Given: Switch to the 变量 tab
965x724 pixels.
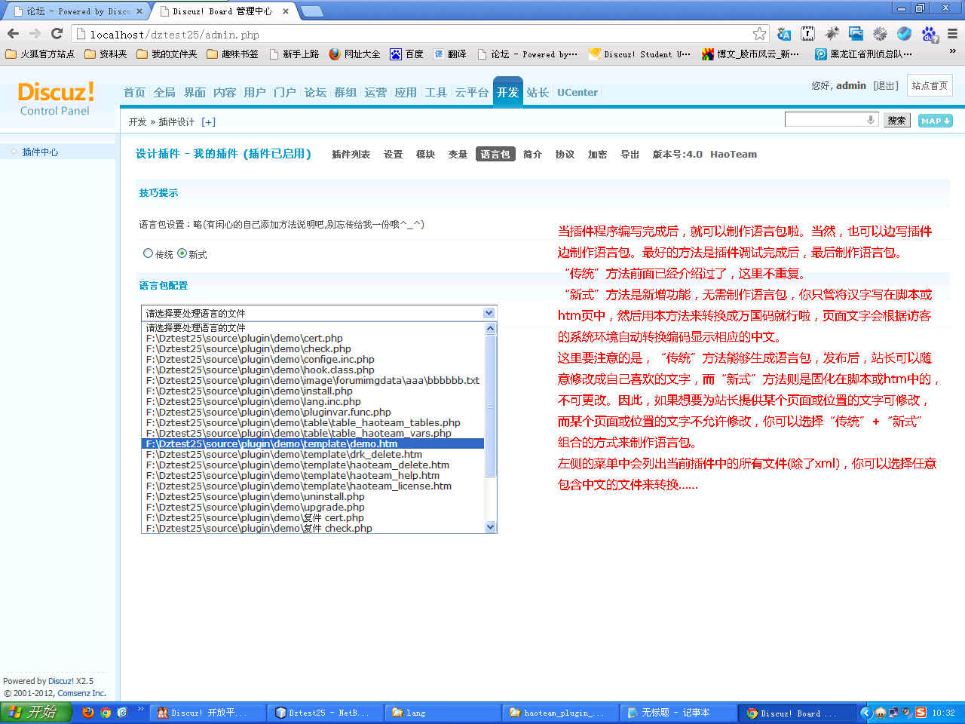Looking at the screenshot, I should (458, 154).
